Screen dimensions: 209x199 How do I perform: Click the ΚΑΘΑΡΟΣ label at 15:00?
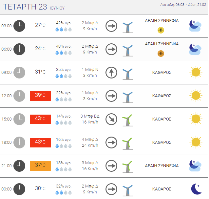coord(162,119)
